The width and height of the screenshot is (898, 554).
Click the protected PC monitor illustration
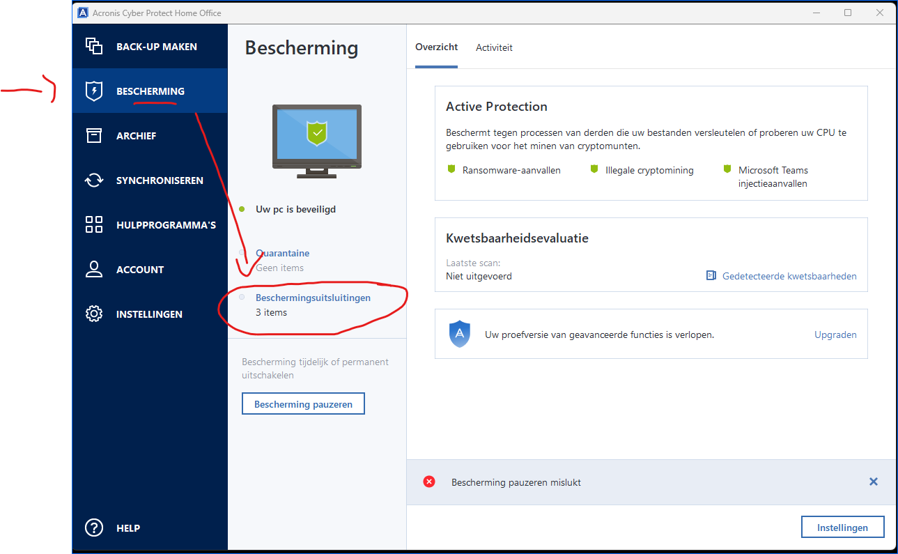tap(317, 141)
